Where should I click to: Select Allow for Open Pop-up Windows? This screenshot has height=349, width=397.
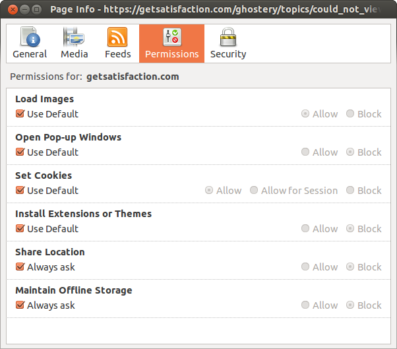point(305,152)
